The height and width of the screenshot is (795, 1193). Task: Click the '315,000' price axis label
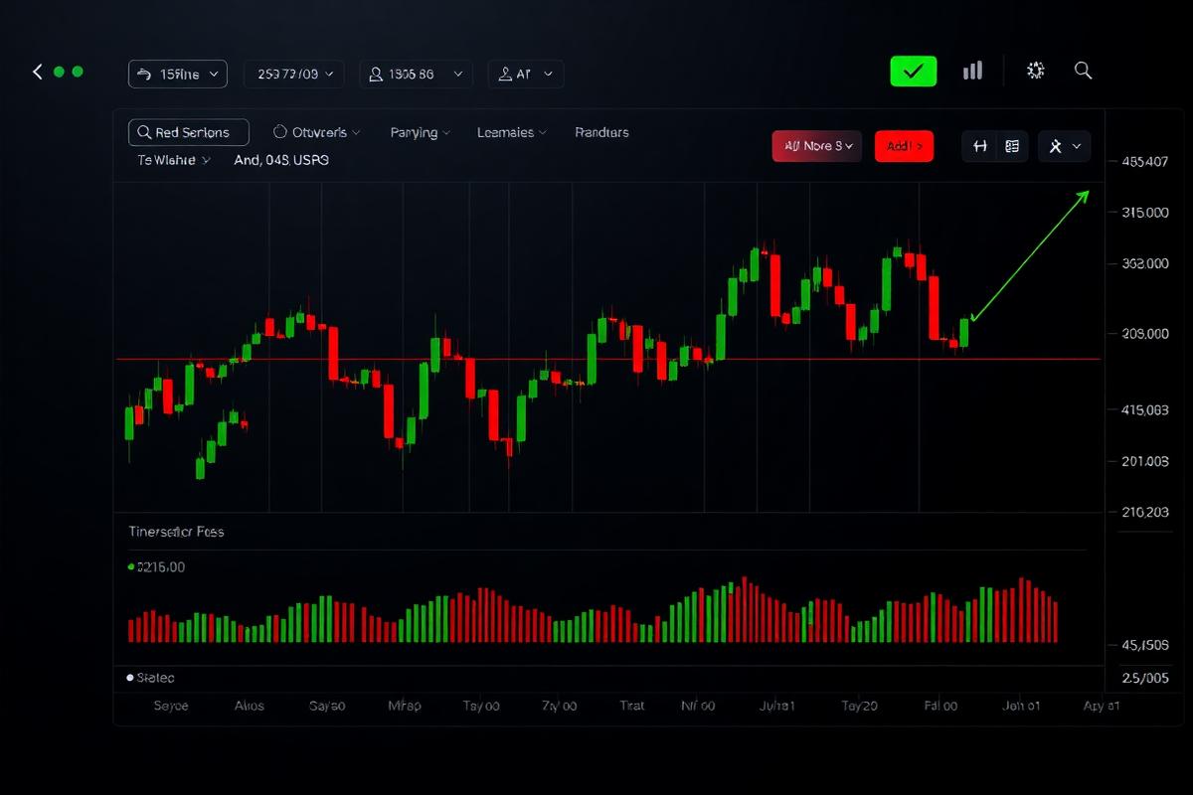(x=1144, y=213)
